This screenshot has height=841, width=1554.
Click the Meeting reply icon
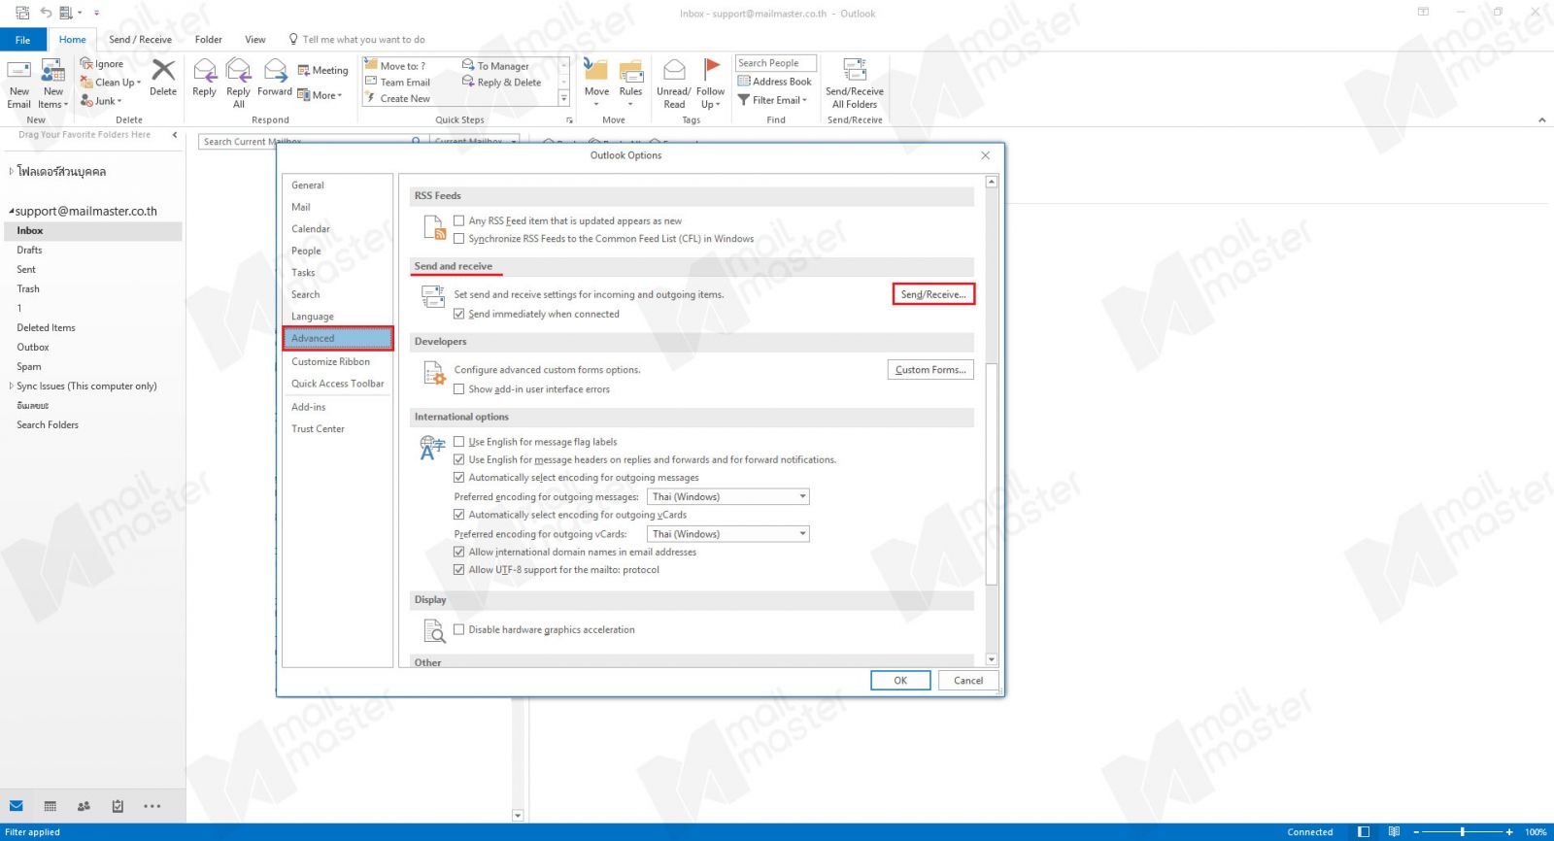pyautogui.click(x=303, y=70)
